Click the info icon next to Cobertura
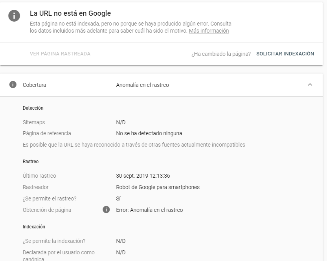 coord(13,85)
